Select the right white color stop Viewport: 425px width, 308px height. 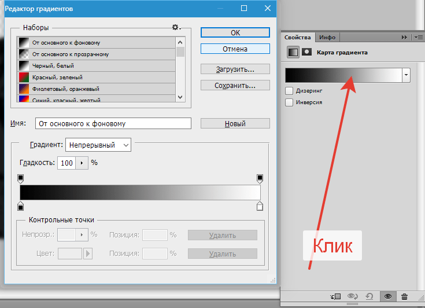click(260, 206)
